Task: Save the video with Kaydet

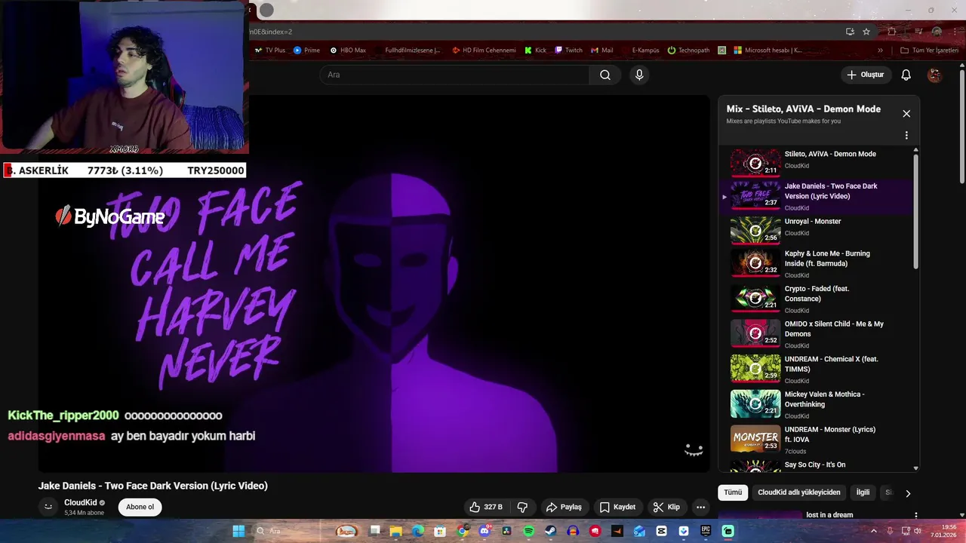Action: tap(617, 507)
